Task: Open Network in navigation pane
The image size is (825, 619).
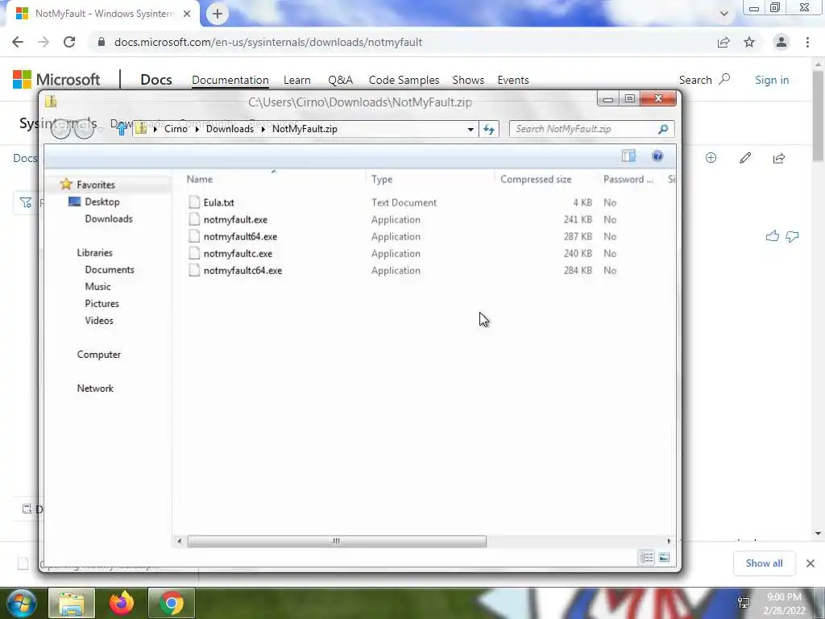Action: (x=95, y=388)
